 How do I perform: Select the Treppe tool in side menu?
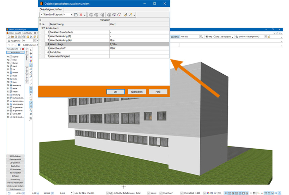coord(15,91)
